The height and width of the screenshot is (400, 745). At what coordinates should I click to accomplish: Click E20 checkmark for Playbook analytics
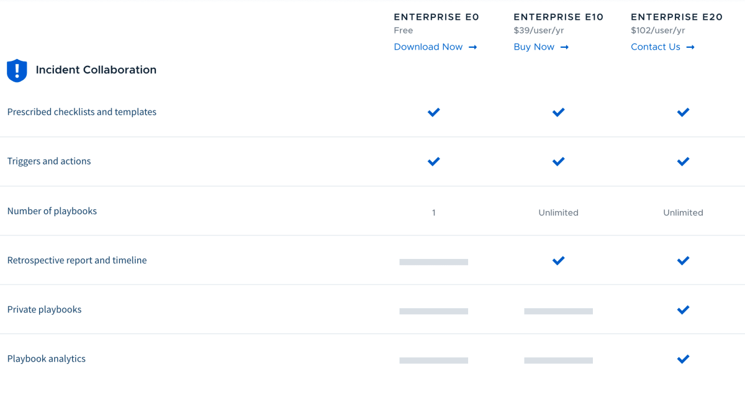684,359
